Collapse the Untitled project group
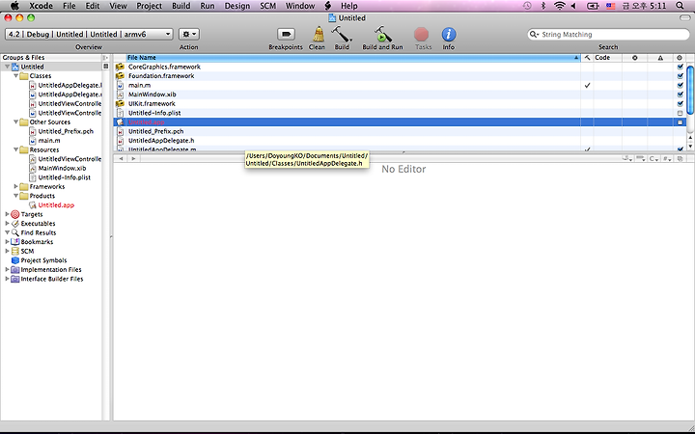This screenshot has height=434, width=695. [x=7, y=67]
